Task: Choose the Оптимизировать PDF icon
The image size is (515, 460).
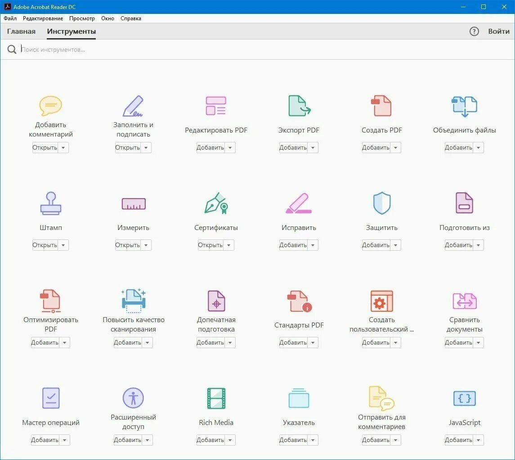Action: (x=50, y=301)
